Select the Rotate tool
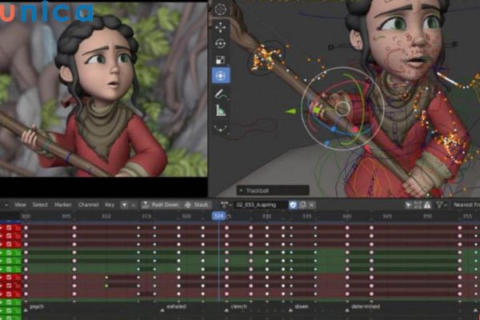This screenshot has width=480, height=320. (x=220, y=43)
